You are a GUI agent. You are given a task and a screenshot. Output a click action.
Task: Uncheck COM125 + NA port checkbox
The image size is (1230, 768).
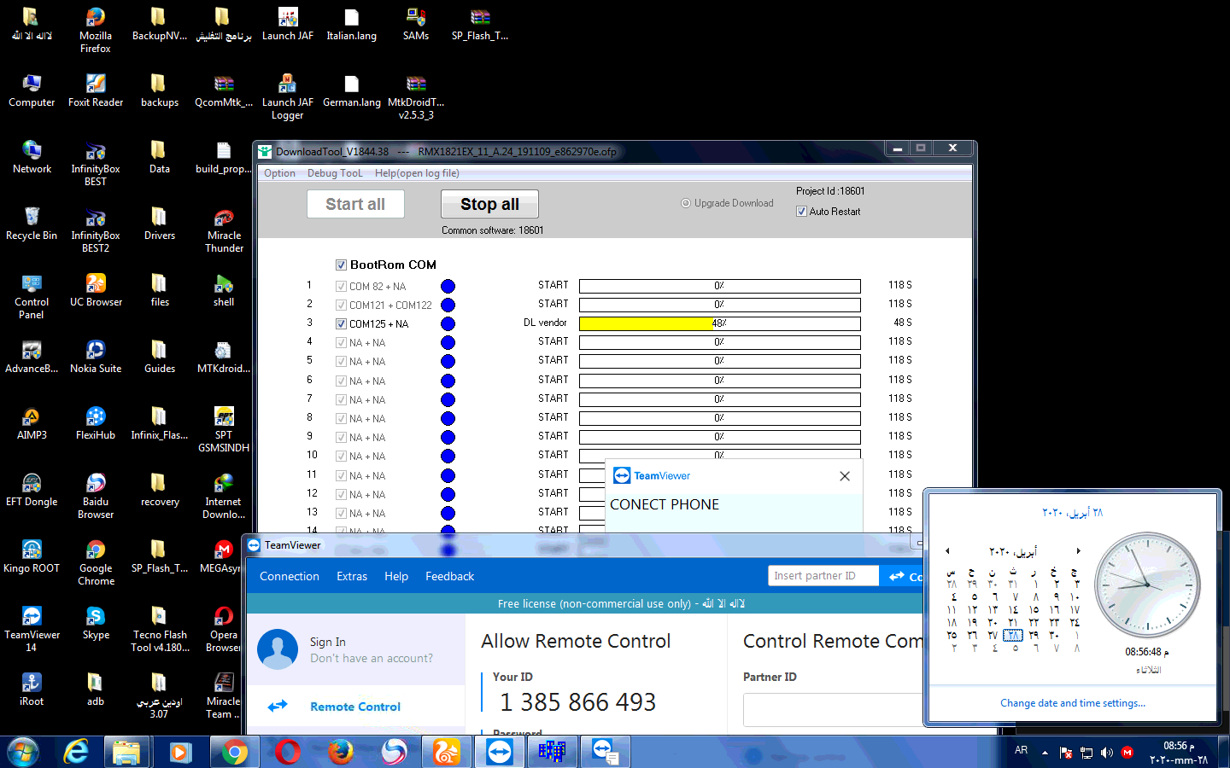click(x=341, y=323)
